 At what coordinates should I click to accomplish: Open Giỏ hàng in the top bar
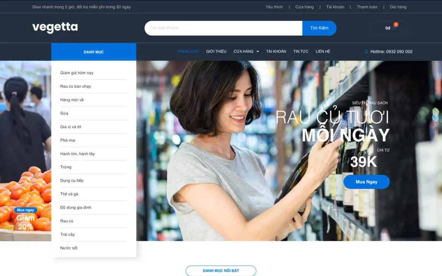(x=398, y=7)
